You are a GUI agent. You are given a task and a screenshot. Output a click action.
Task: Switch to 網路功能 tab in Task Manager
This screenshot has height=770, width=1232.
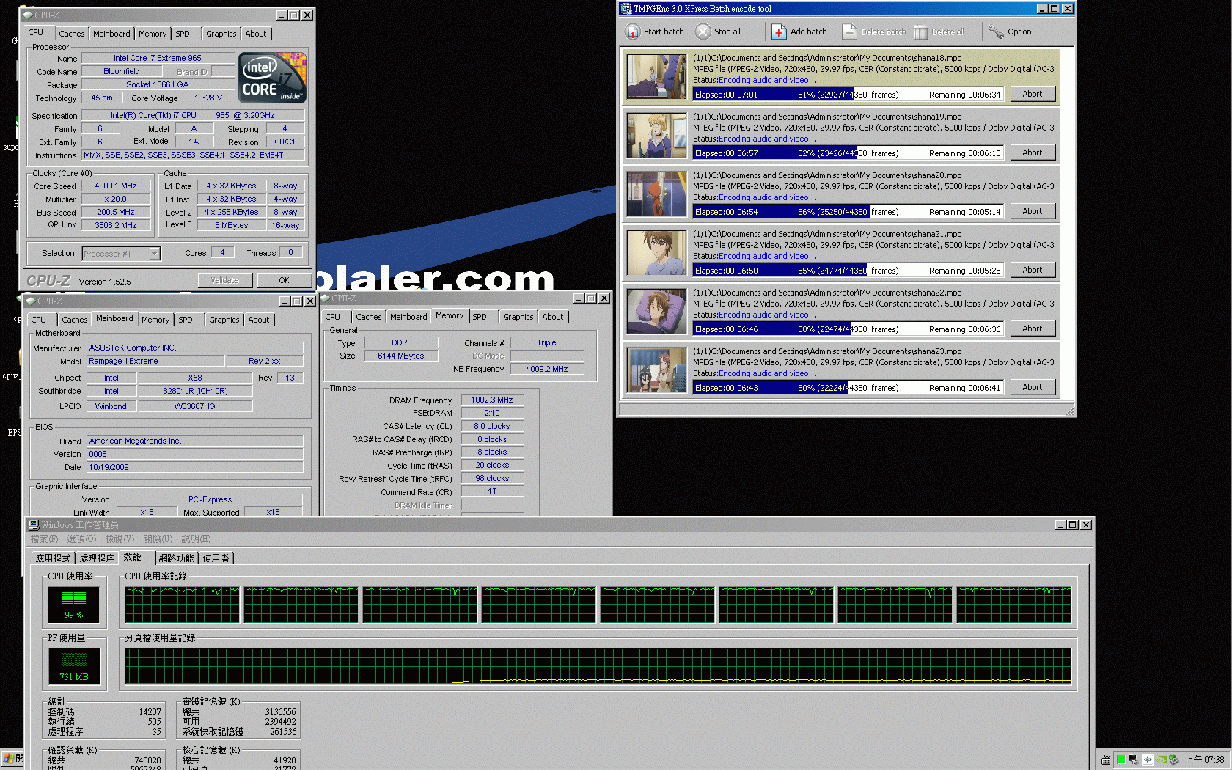(177, 559)
